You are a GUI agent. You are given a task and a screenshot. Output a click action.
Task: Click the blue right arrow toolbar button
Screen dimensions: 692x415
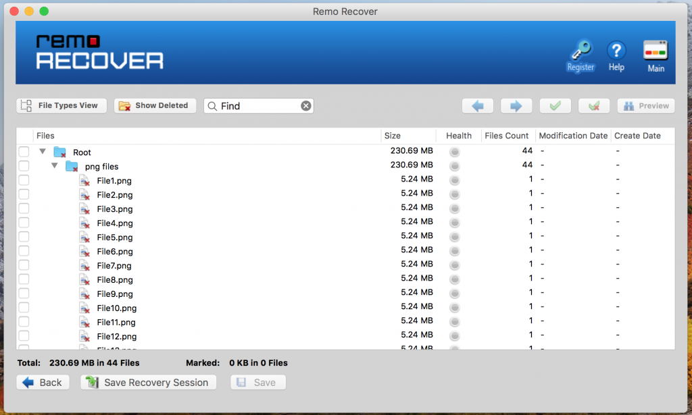click(x=516, y=106)
